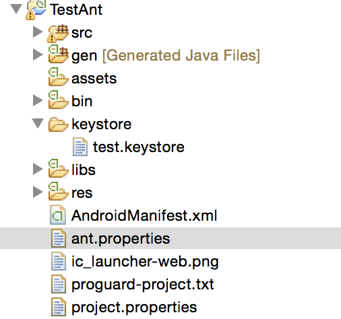The height and width of the screenshot is (319, 341).
Task: Click the AndroidManifest.xml file icon
Action: [58, 215]
